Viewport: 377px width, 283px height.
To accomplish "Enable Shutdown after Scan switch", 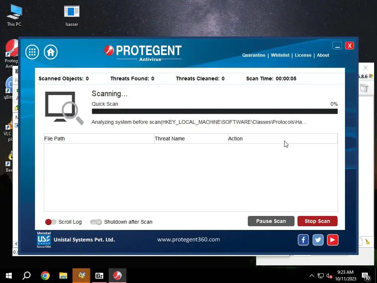I will click(x=96, y=222).
